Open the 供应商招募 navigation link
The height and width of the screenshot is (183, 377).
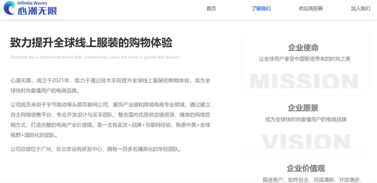tap(311, 9)
